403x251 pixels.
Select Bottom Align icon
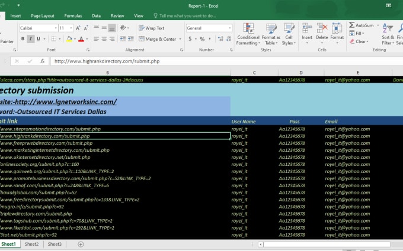[112, 28]
